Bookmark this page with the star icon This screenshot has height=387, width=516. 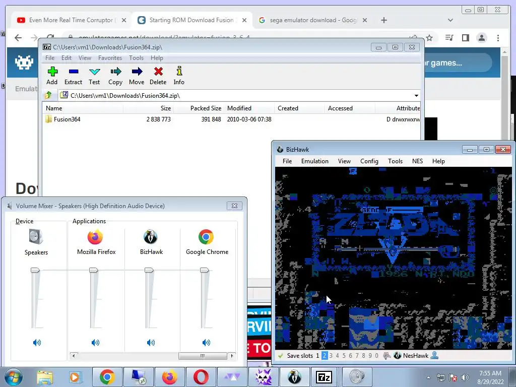[x=429, y=38]
